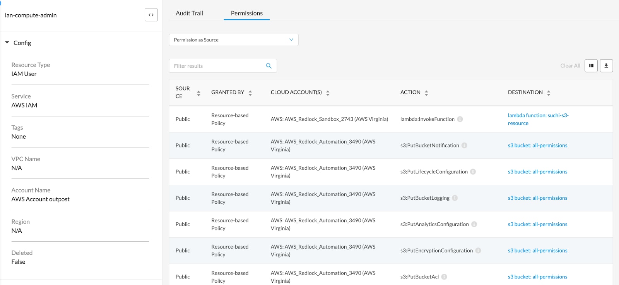The height and width of the screenshot is (285, 619).
Task: Click the ian-compute-admin resource name
Action: (x=31, y=15)
